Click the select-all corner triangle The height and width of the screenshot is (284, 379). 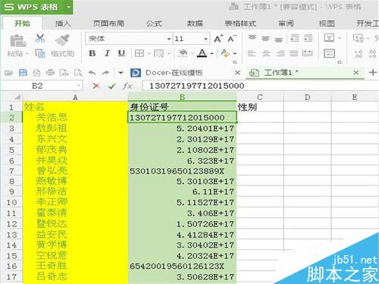point(17,97)
